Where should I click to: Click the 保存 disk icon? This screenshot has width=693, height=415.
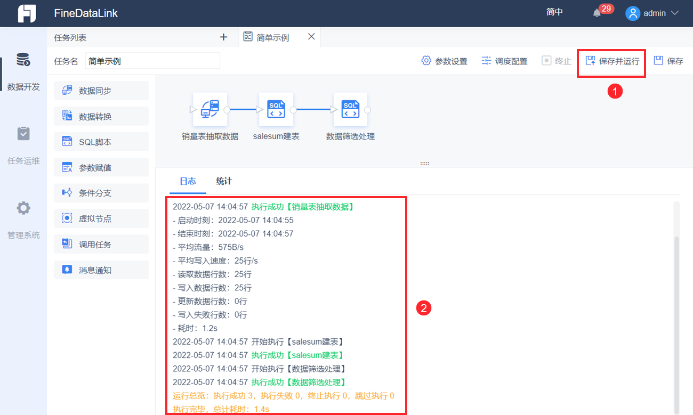[658, 60]
